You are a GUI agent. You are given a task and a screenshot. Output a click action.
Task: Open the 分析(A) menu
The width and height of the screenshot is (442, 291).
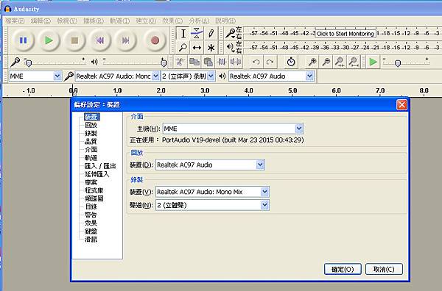pyautogui.click(x=199, y=21)
